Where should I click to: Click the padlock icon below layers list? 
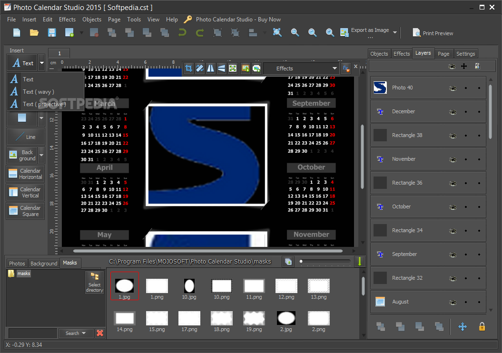(482, 326)
